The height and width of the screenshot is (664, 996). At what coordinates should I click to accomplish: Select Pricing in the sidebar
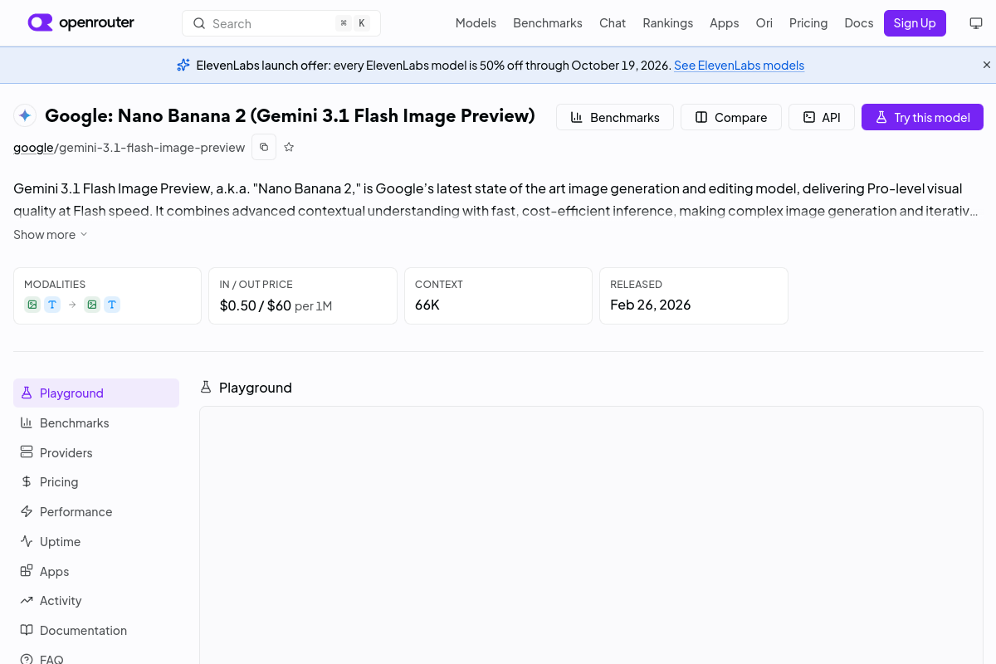click(96, 481)
